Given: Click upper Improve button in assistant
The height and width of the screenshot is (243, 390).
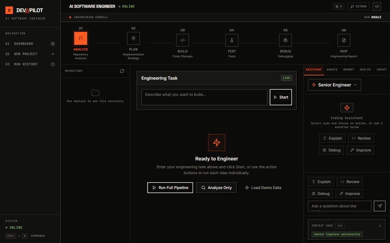Looking at the screenshot, I should tap(360, 150).
